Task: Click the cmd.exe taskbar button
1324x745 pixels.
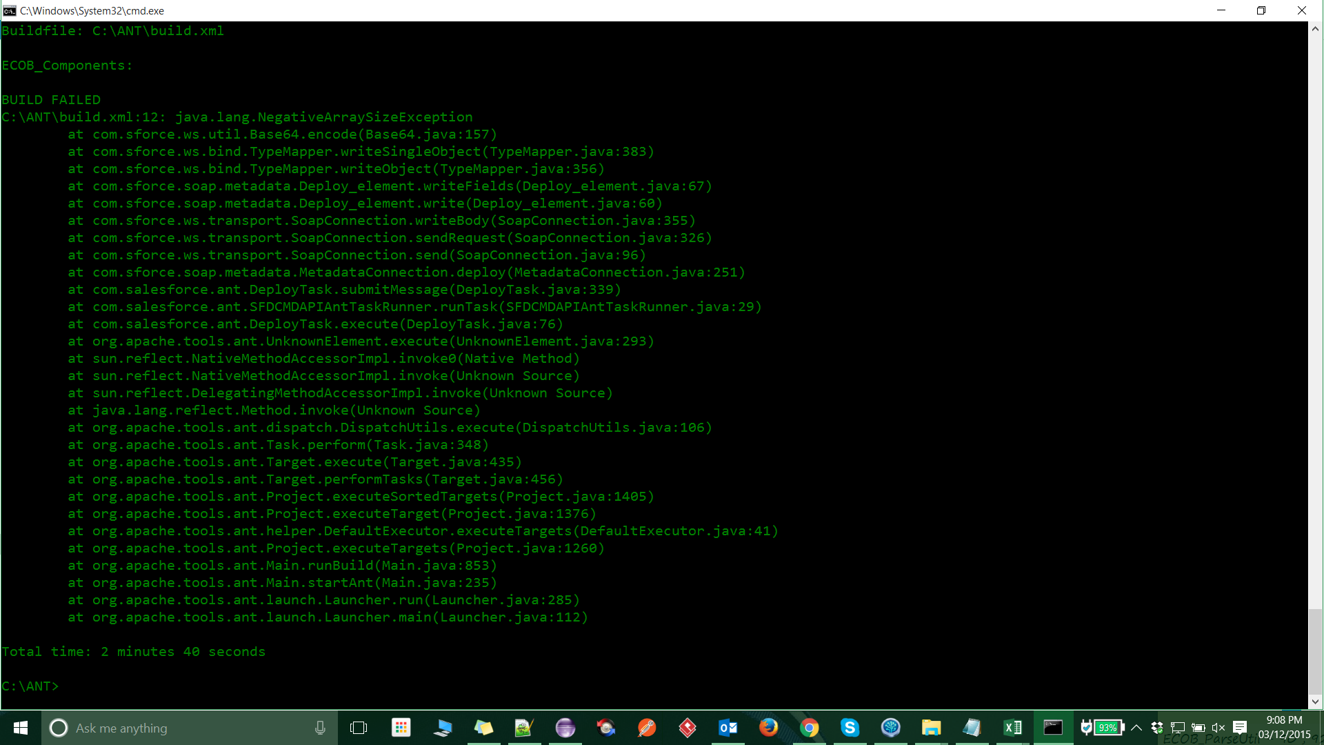Action: coord(1053,728)
